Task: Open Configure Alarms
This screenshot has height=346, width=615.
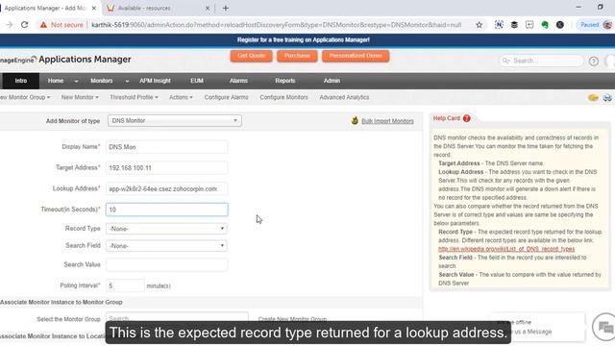Action: 227,97
